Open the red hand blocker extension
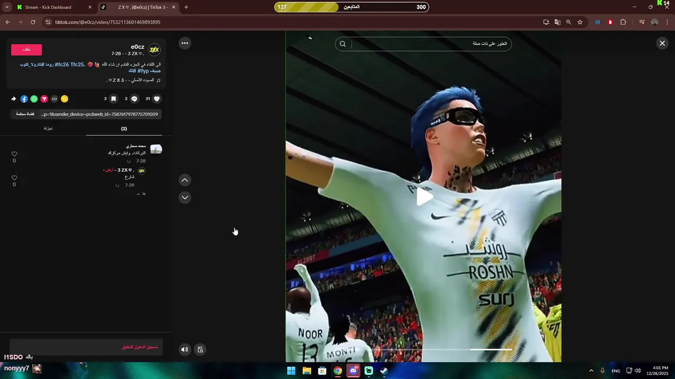 coord(610,22)
